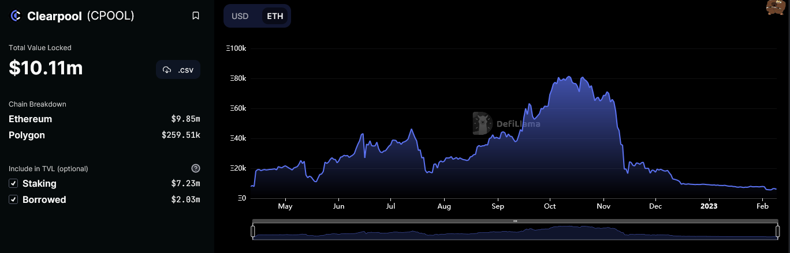Screen dimensions: 790x253
Task: Click the mini chart overview in range selector
Action: tap(515, 231)
